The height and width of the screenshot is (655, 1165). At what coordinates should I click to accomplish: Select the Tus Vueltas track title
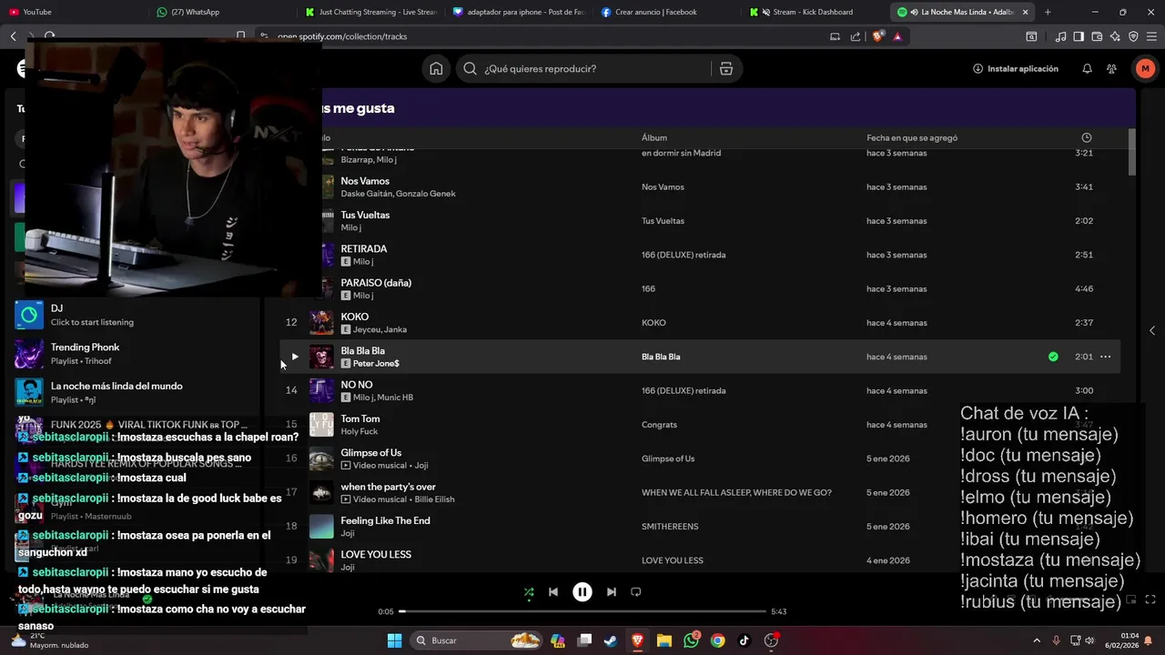pyautogui.click(x=365, y=215)
